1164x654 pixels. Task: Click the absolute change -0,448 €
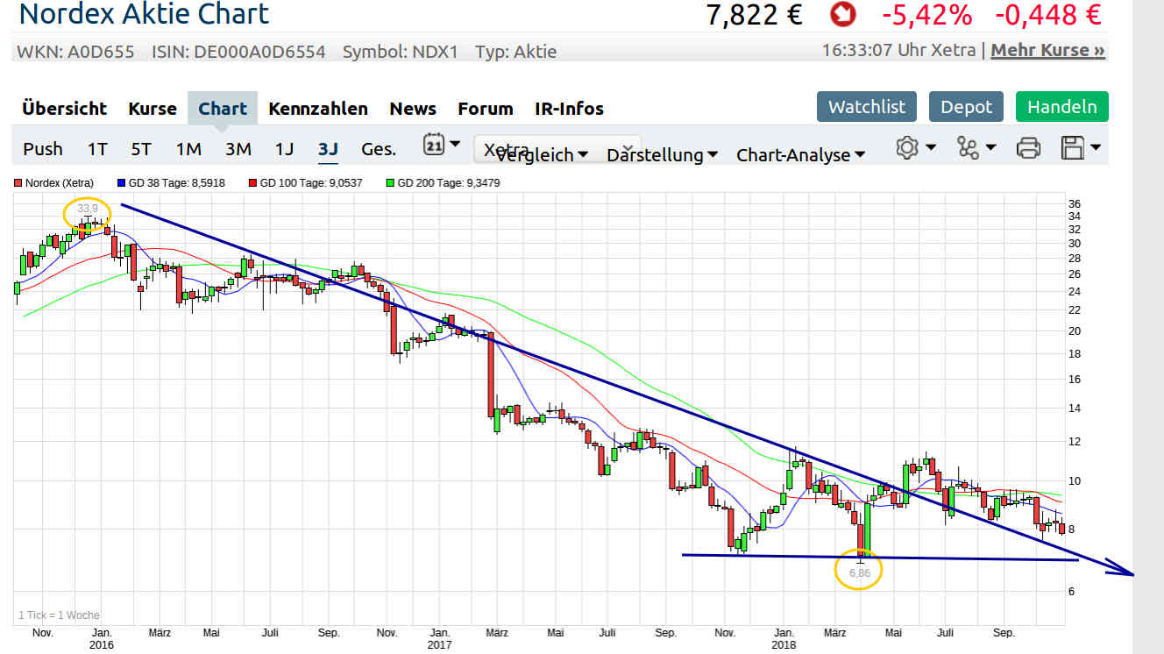(1048, 15)
